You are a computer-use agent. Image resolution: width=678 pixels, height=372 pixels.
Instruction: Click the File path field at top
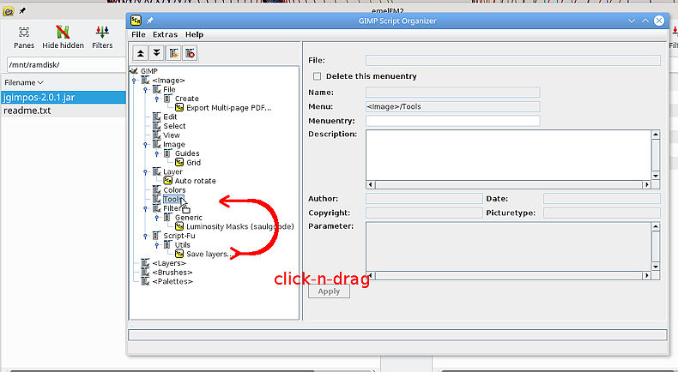pyautogui.click(x=513, y=60)
